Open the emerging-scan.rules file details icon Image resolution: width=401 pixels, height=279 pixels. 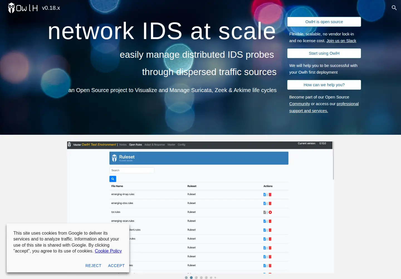pyautogui.click(x=265, y=221)
